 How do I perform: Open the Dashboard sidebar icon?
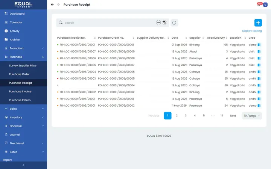coord(6,14)
